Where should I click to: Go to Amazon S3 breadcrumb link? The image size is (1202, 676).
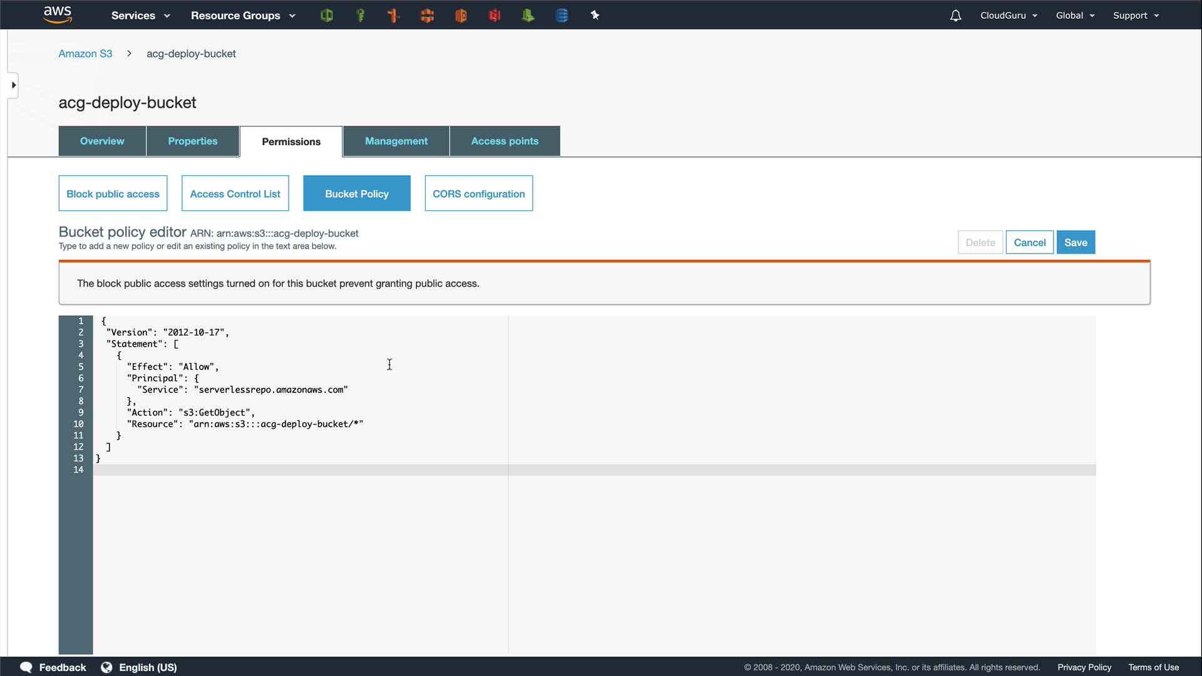point(85,54)
